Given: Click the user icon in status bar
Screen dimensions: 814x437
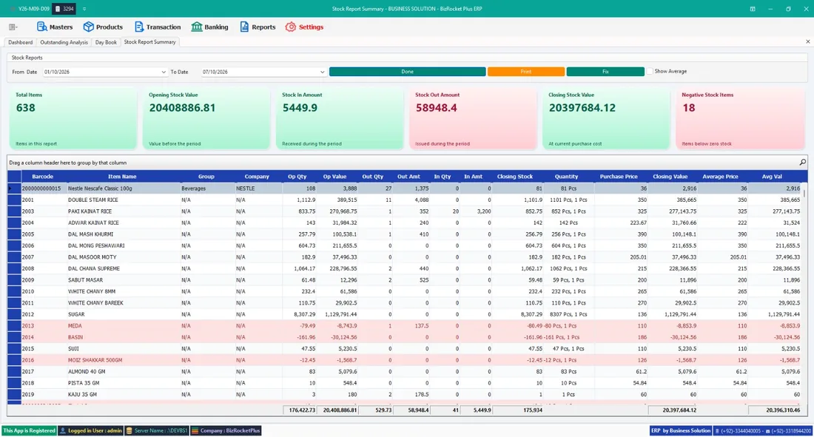Looking at the screenshot, I should pyautogui.click(x=63, y=431).
